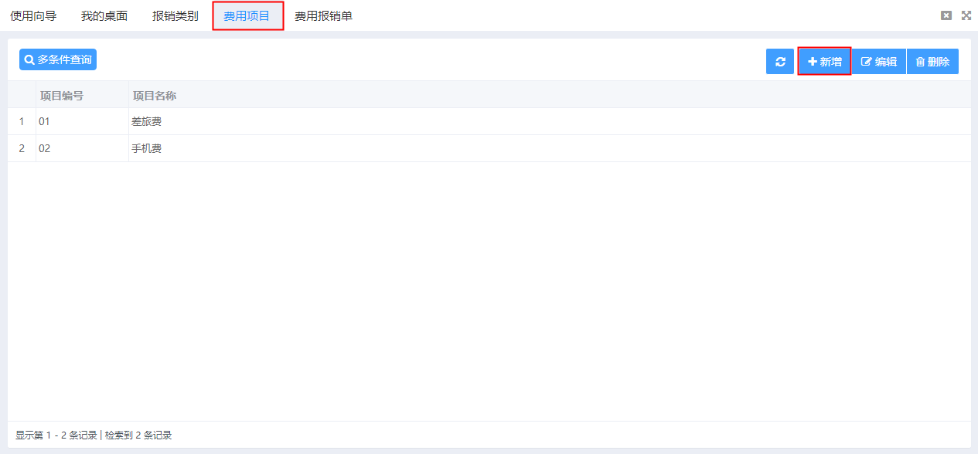
Task: Switch to the 使用向导 tab
Action: coord(33,15)
